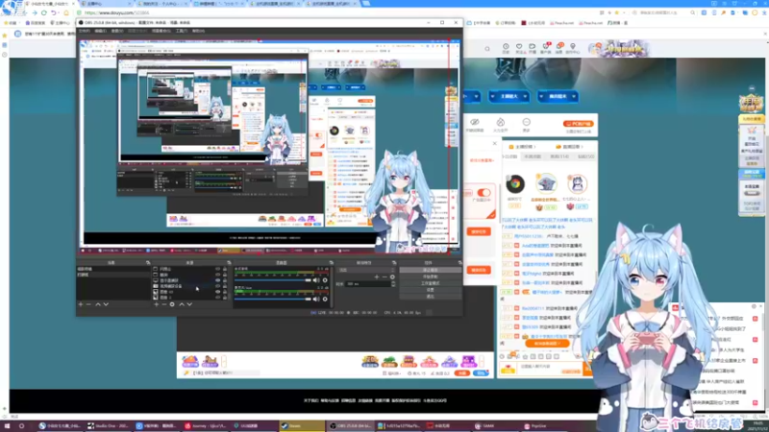769x432 pixels.
Task: Click Settings button in OBS Controls
Action: click(x=430, y=290)
